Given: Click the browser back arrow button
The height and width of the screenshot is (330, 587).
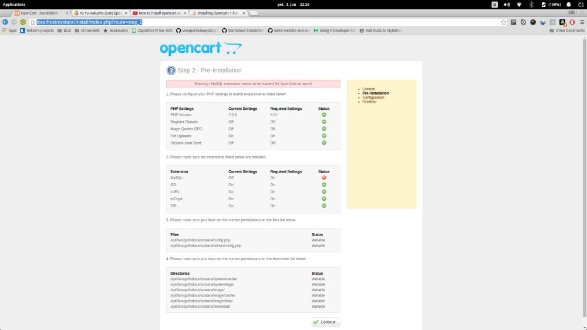Looking at the screenshot, I should (5, 22).
